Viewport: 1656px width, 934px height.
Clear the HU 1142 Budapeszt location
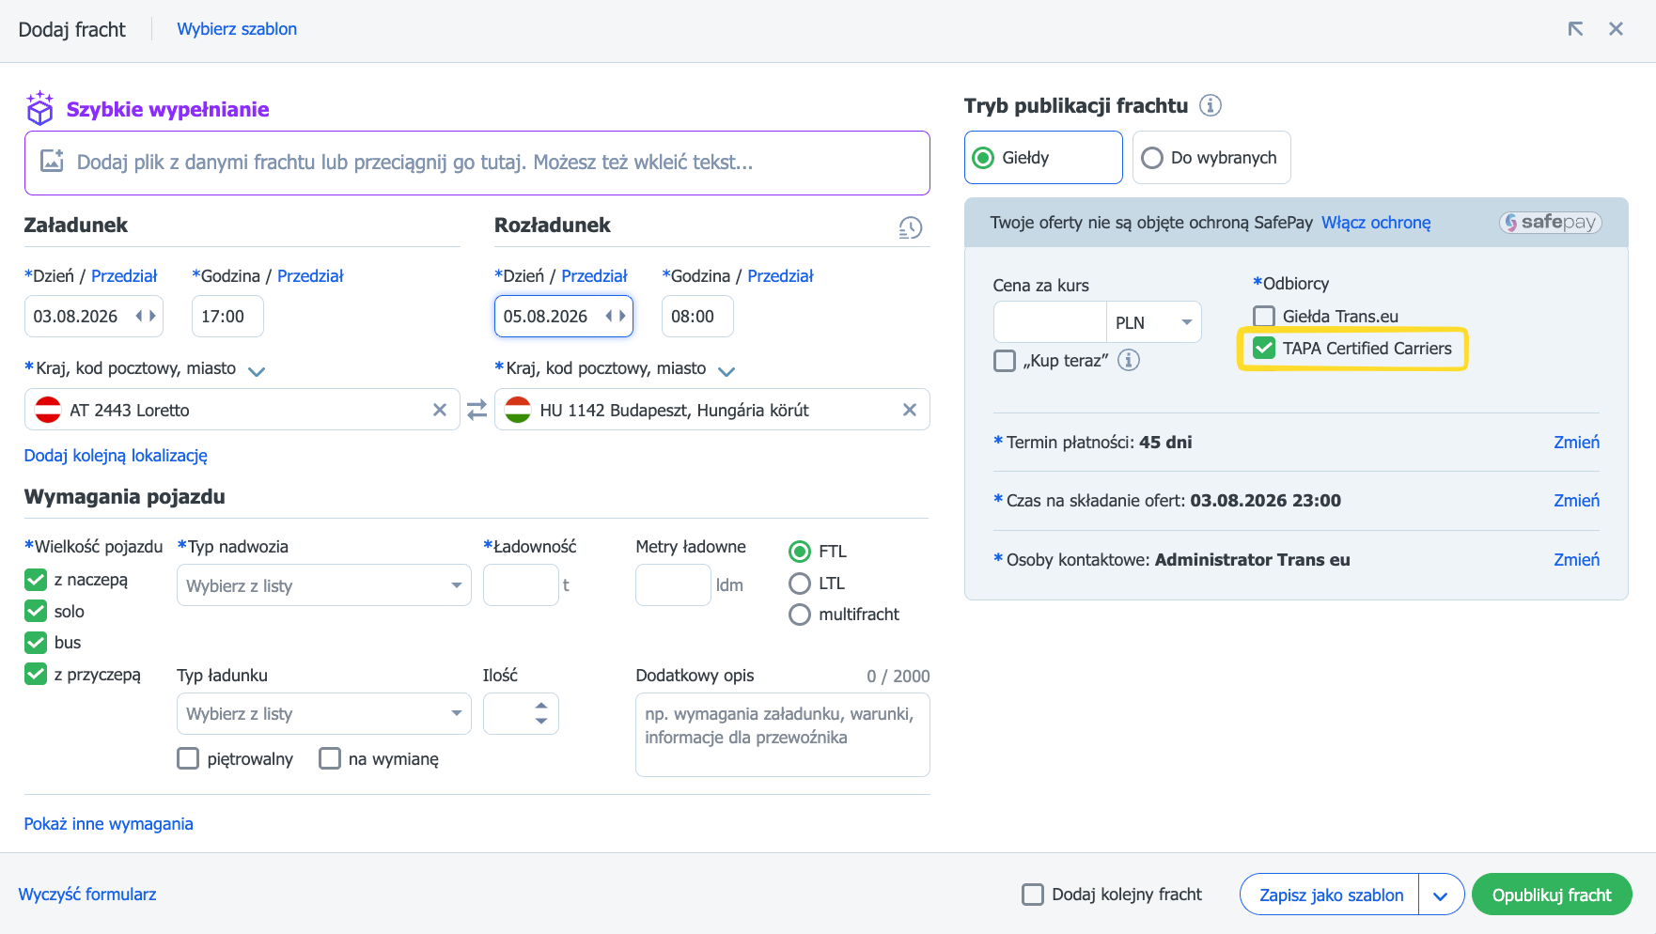point(909,410)
